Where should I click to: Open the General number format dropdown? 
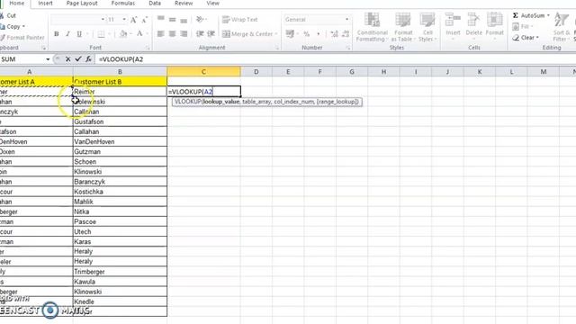point(346,19)
